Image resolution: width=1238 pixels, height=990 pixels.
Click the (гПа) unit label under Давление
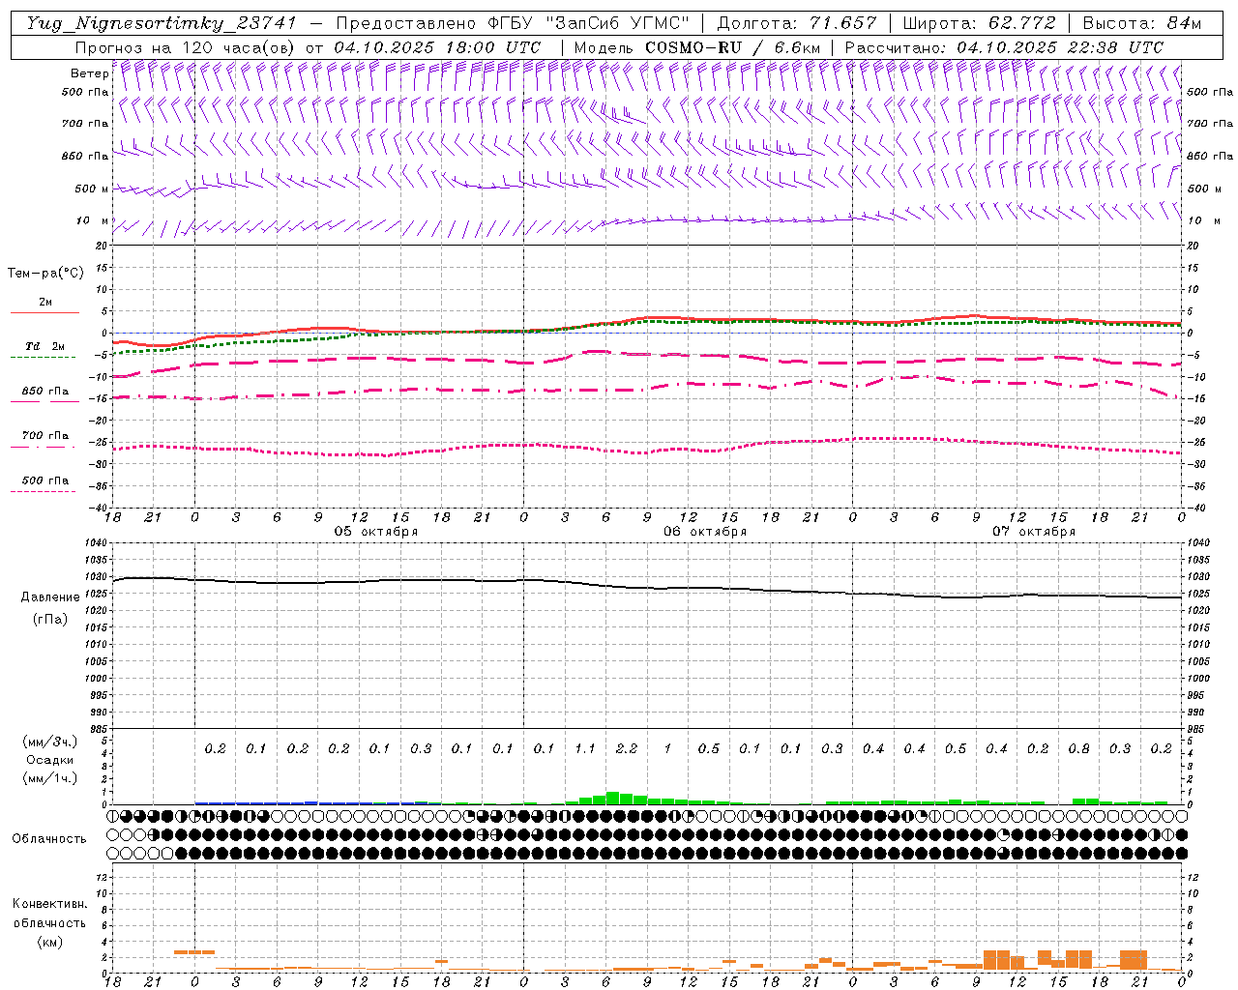pyautogui.click(x=49, y=619)
